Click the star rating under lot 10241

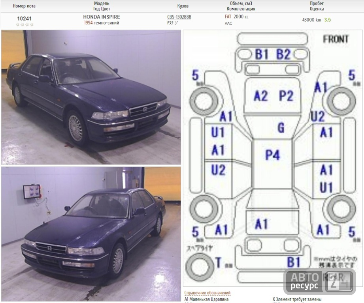(x=25, y=24)
